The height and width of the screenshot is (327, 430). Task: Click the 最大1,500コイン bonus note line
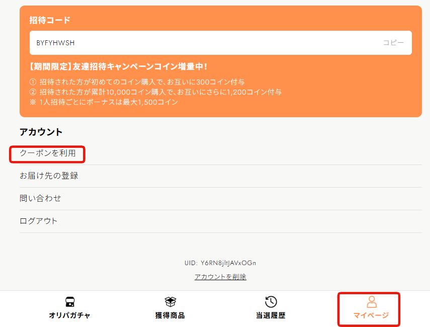104,102
